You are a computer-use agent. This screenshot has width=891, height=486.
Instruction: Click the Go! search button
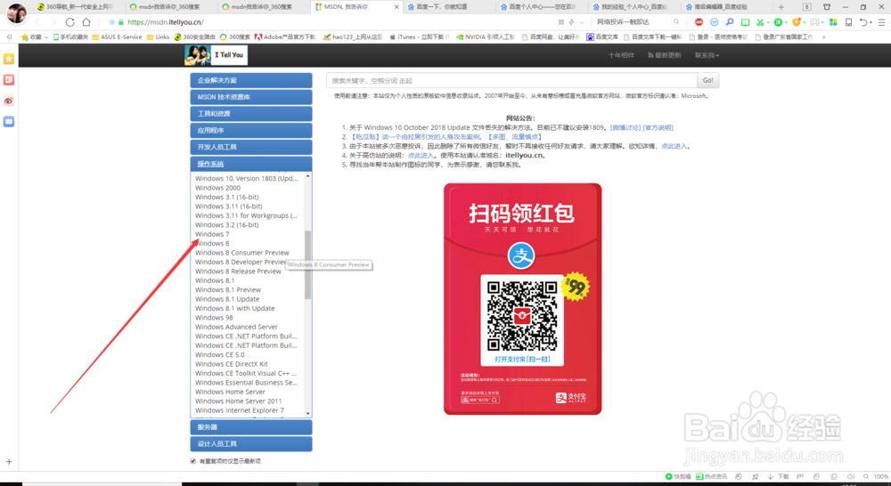pyautogui.click(x=708, y=81)
